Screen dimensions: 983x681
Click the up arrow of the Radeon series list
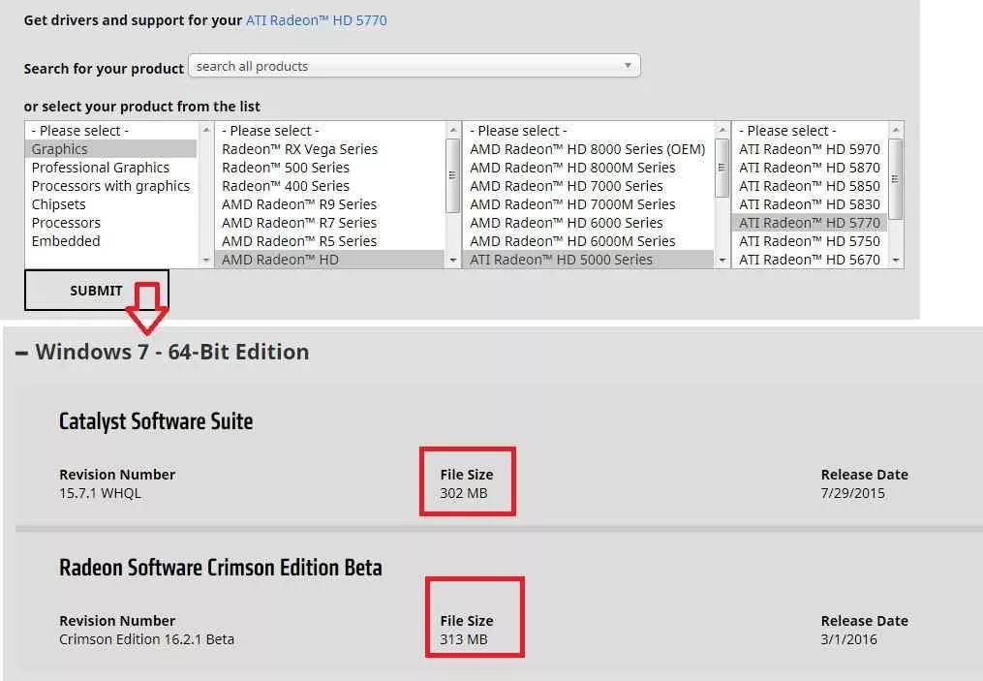(453, 130)
